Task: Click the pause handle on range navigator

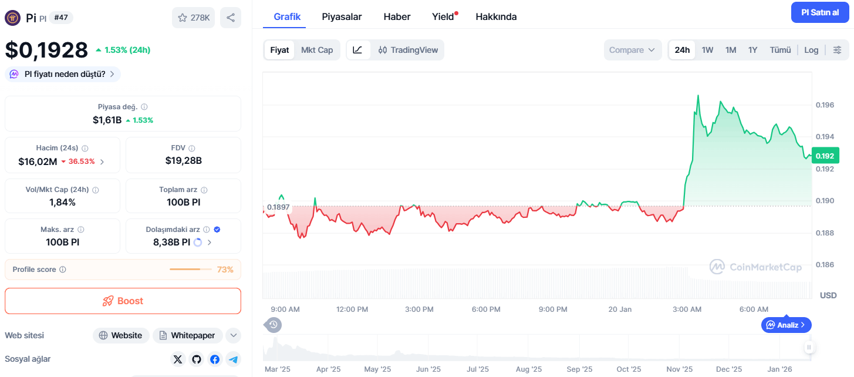Action: (809, 348)
